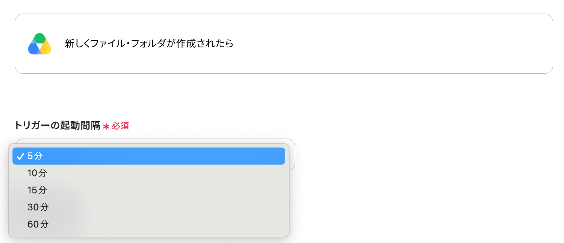Click the 新しくファイル・フォルダが作成されたら title text
Screen dimensions: 564x243
coord(149,43)
